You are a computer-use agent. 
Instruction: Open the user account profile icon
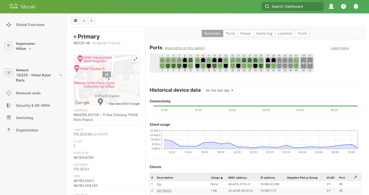[x=331, y=6]
